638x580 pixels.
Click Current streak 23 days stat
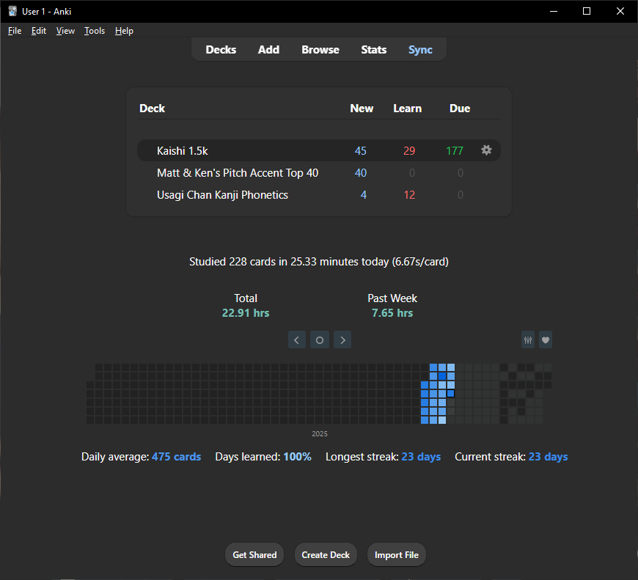click(x=511, y=457)
